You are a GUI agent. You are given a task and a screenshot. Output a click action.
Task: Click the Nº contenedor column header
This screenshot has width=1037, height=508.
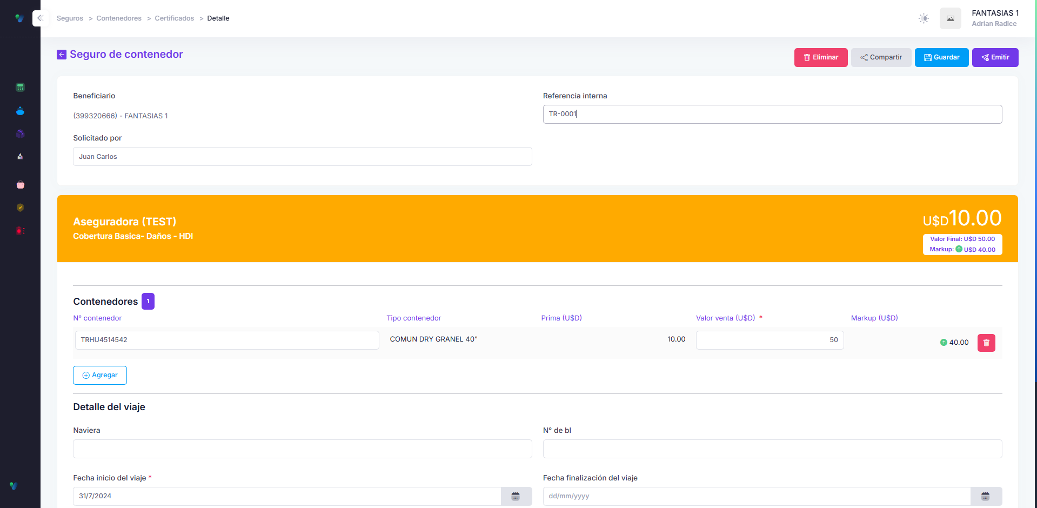coord(97,318)
